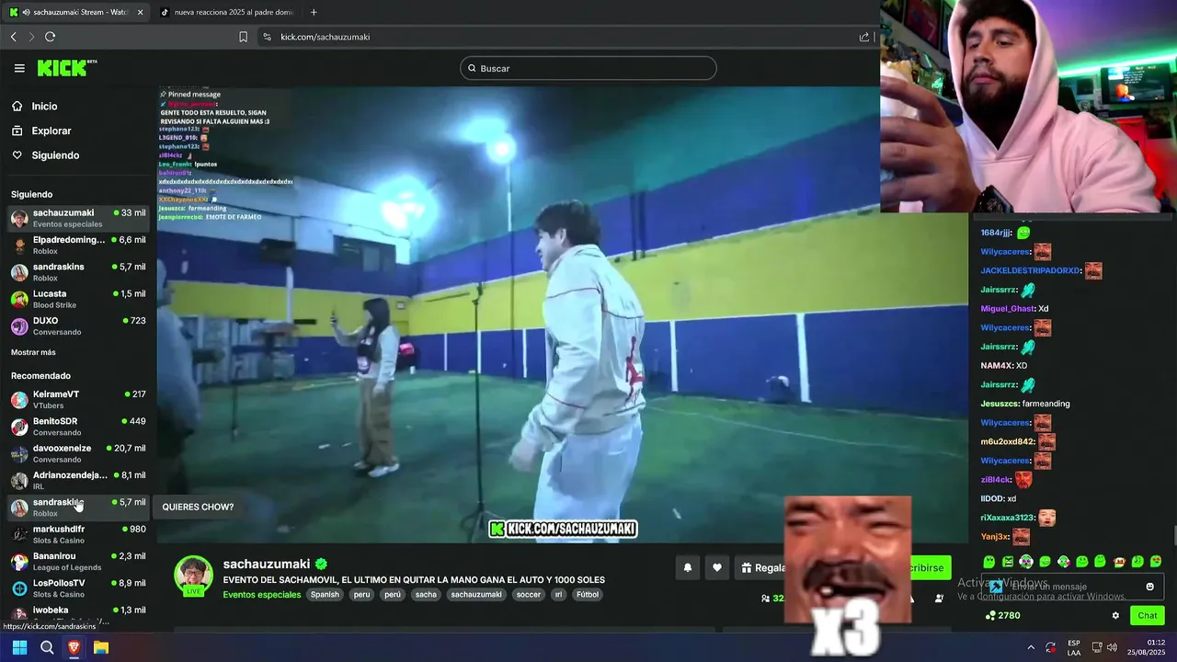Open a new browser tab with the plus
This screenshot has width=1177, height=662.
314,12
